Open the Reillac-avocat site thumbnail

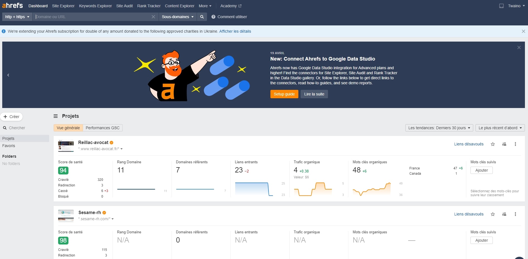[66, 146]
